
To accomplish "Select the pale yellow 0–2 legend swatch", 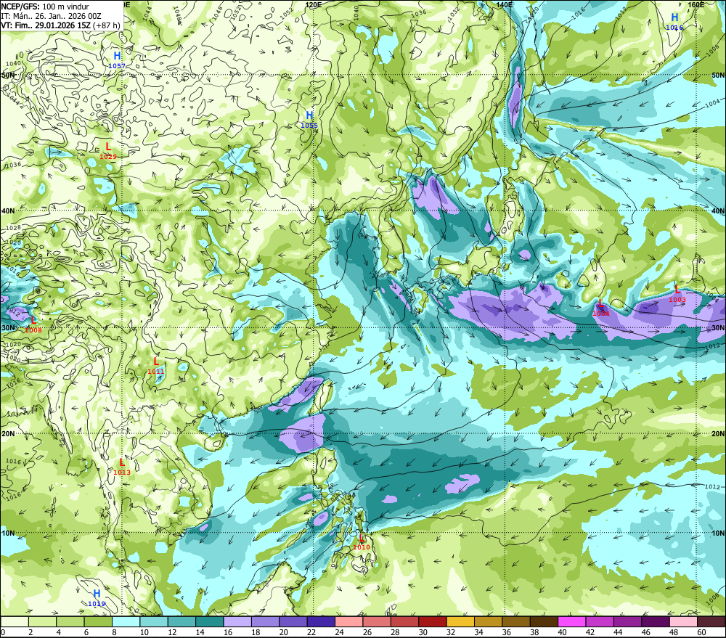I will 15,621.
